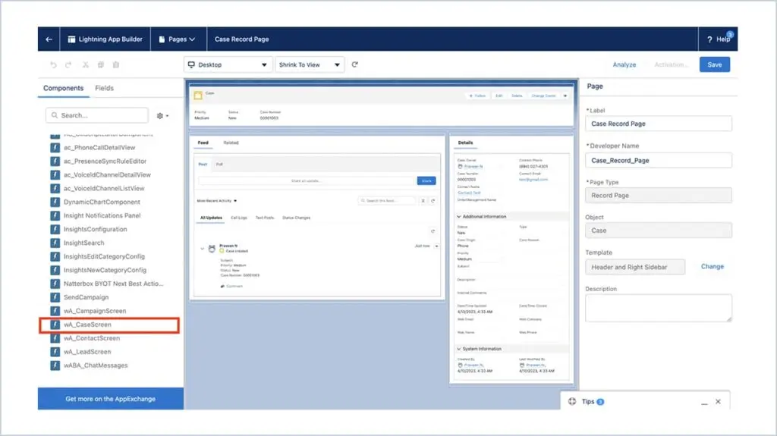
Task: Select wA_LeadScreen component icon
Action: [x=55, y=352]
